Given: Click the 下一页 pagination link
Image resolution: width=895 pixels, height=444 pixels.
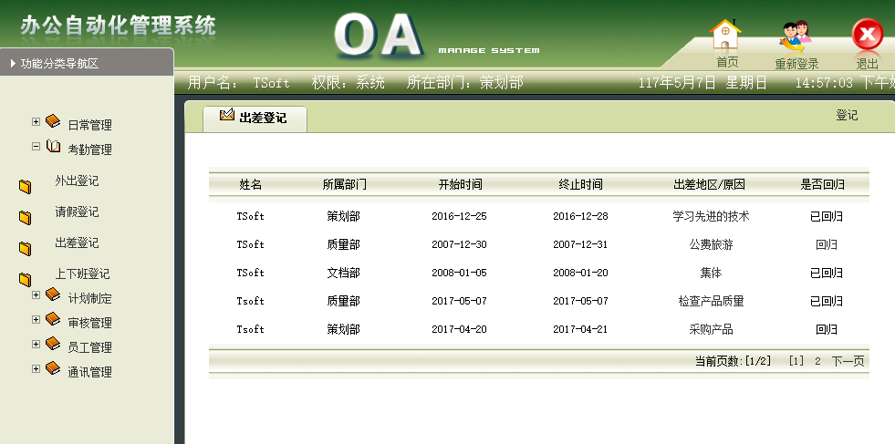Looking at the screenshot, I should [848, 361].
